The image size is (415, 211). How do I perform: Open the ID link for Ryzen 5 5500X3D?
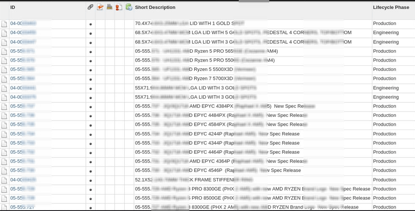(x=22, y=70)
